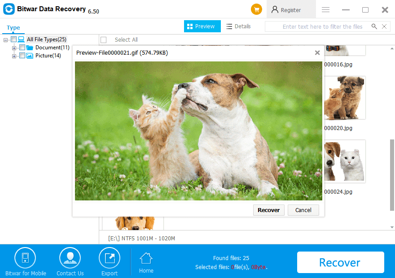Select the Picture(14) tree label

point(48,56)
